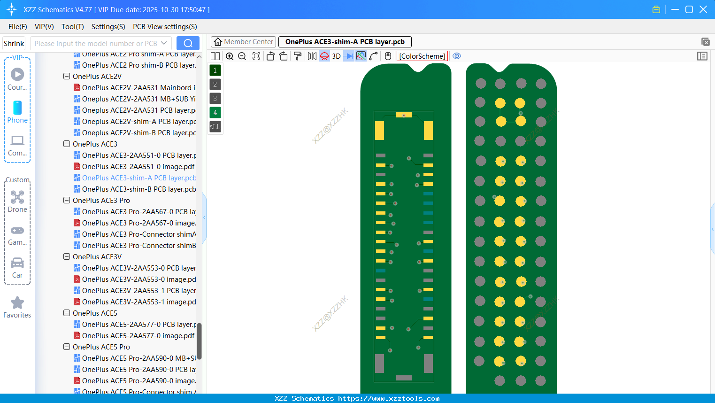Select the Computer sidebar category

17,146
